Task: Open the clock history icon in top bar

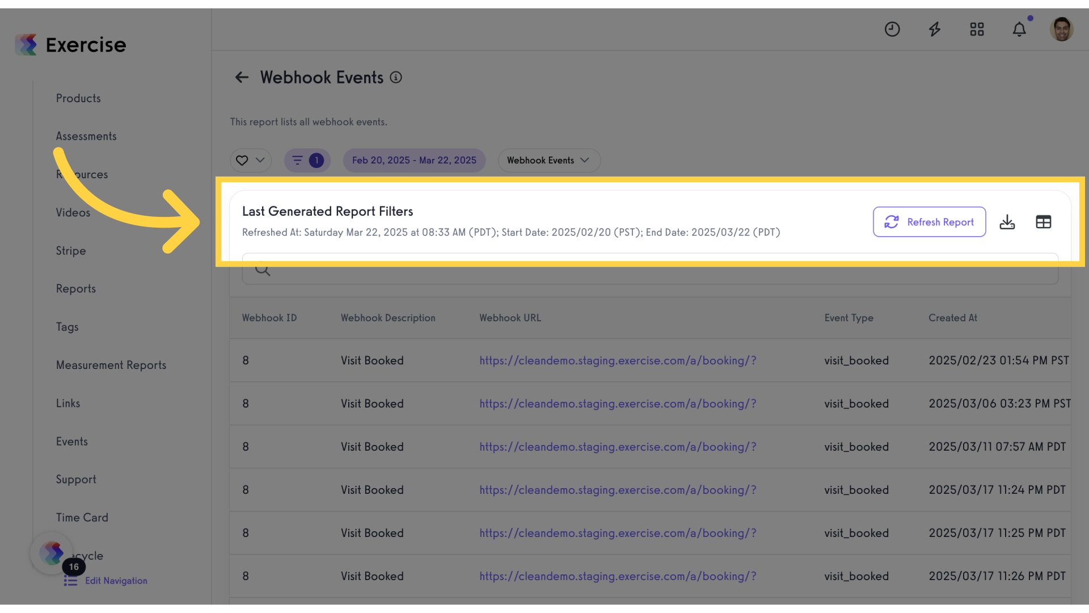Action: tap(892, 29)
